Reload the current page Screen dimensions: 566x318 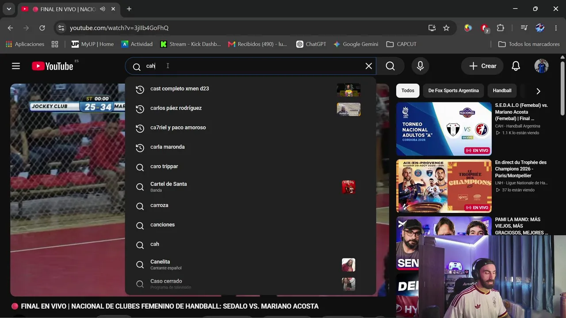pyautogui.click(x=42, y=28)
